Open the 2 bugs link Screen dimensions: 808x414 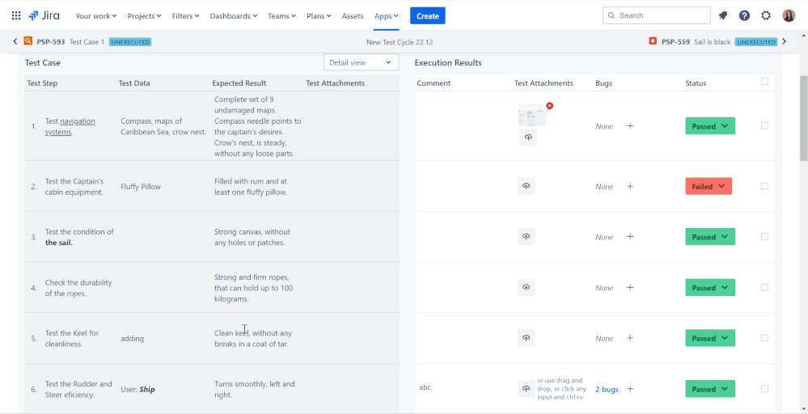[607, 389]
